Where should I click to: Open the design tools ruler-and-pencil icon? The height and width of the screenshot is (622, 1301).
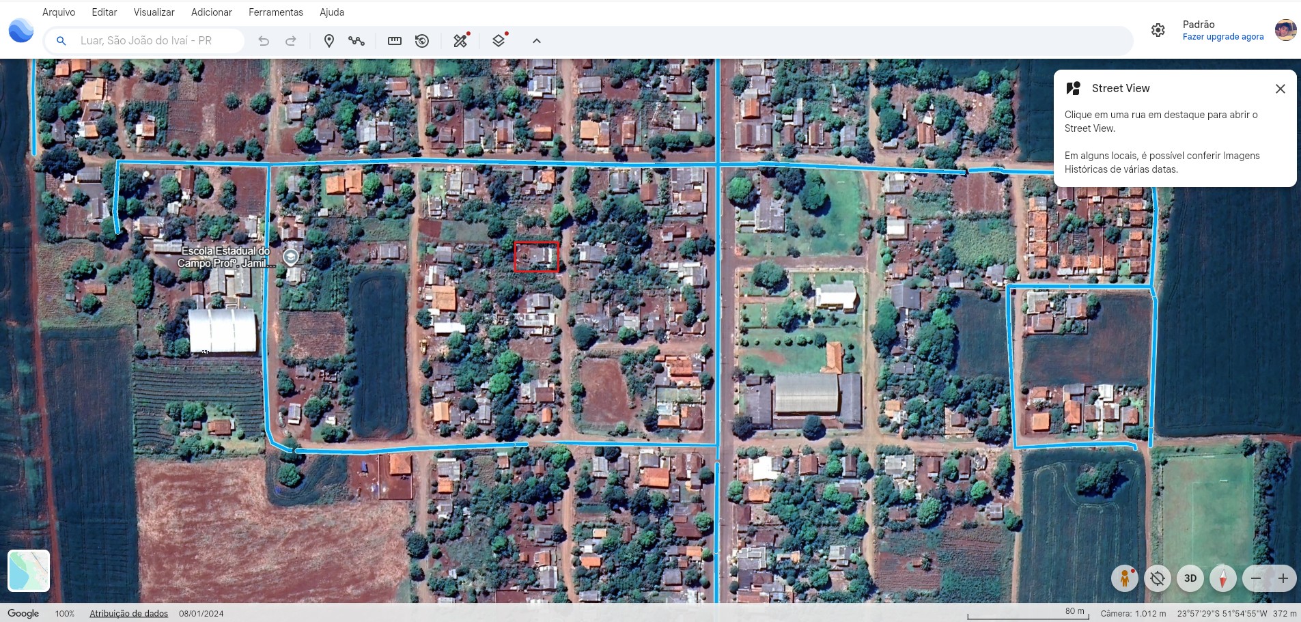pyautogui.click(x=461, y=40)
